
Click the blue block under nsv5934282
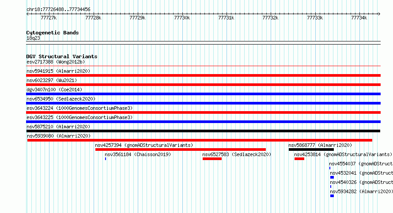332,196
